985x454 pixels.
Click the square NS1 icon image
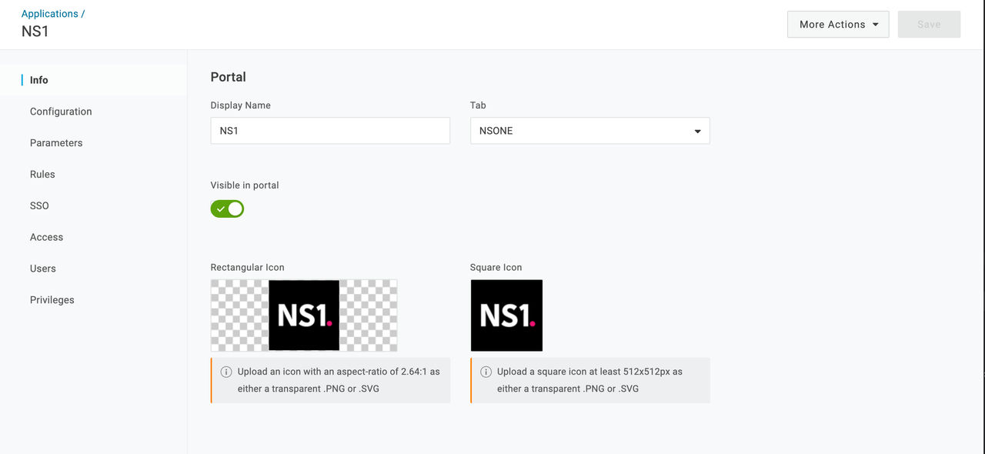click(506, 315)
